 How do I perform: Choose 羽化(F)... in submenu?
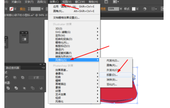coord(116,84)
